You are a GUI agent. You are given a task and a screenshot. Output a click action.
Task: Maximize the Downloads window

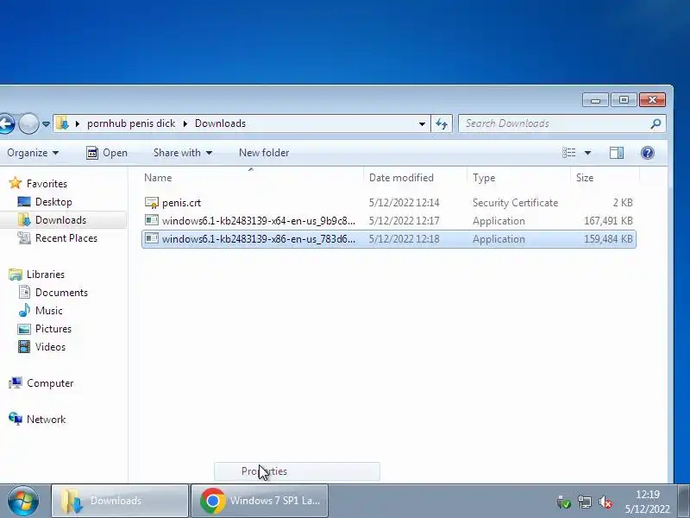tap(624, 100)
